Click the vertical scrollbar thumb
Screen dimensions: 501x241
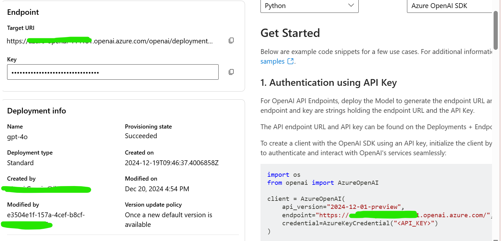point(496,30)
